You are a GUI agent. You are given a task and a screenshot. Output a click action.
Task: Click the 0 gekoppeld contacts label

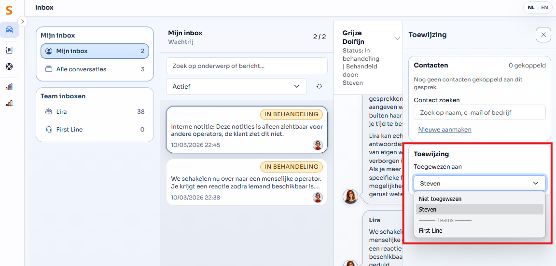pos(527,66)
